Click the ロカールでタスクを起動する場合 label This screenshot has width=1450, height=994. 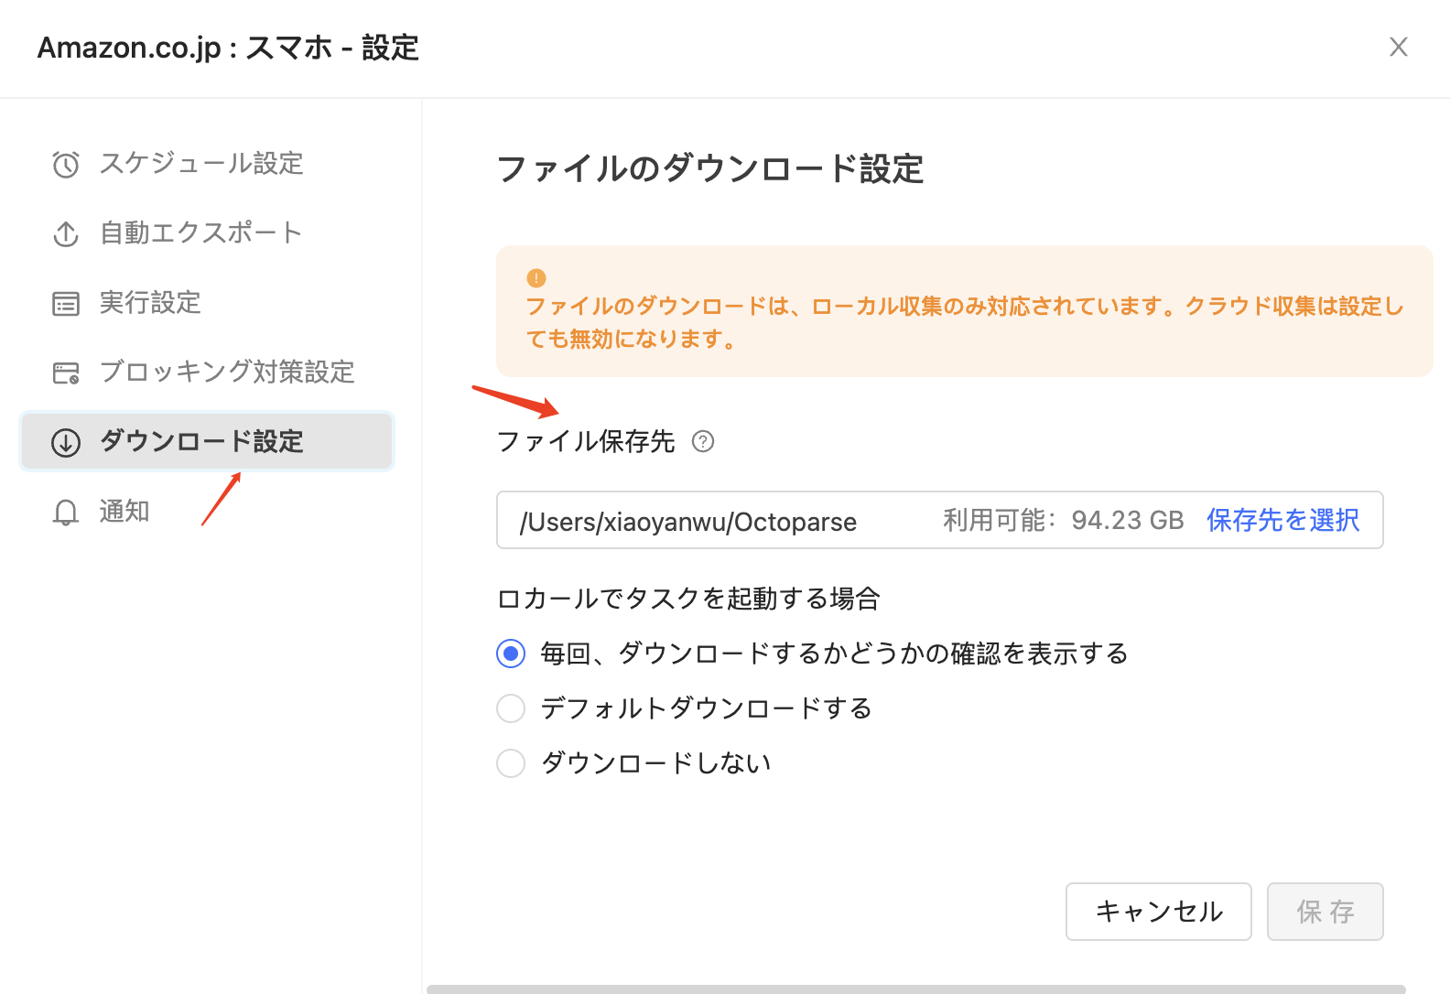tap(688, 599)
